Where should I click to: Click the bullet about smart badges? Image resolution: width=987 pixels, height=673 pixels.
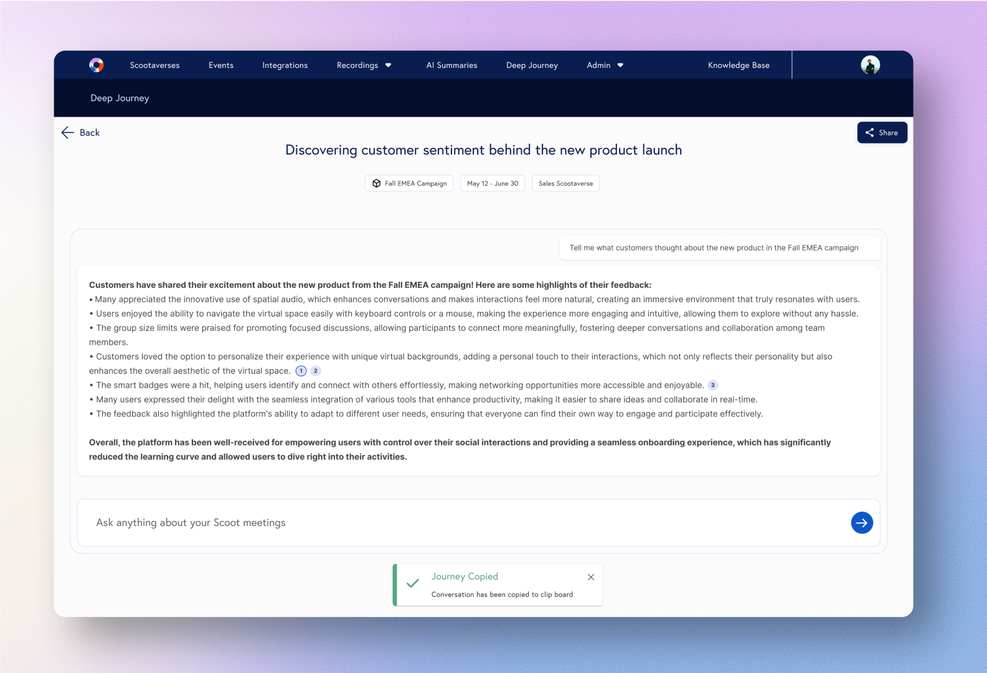point(397,385)
